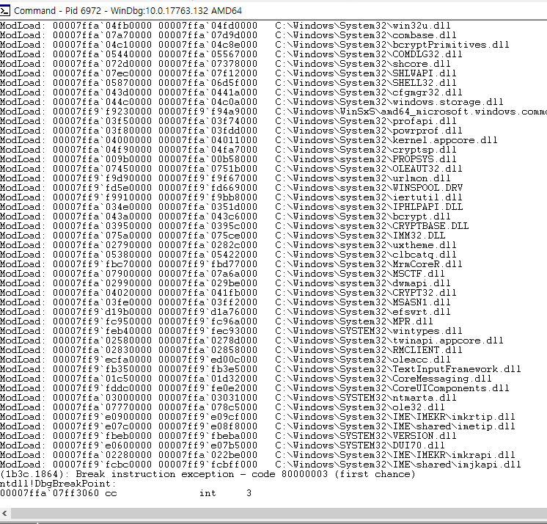Click the MPR.dll entry

(x=216, y=321)
